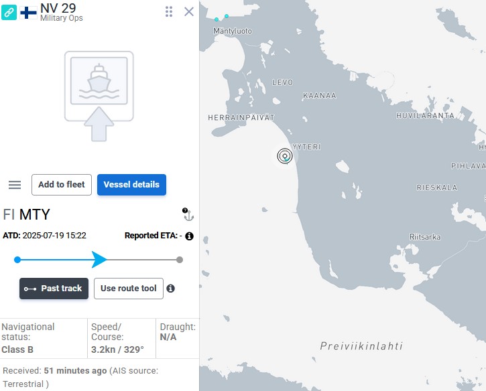This screenshot has width=486, height=391.
Task: Click the anchor destination icon
Action: (188, 214)
